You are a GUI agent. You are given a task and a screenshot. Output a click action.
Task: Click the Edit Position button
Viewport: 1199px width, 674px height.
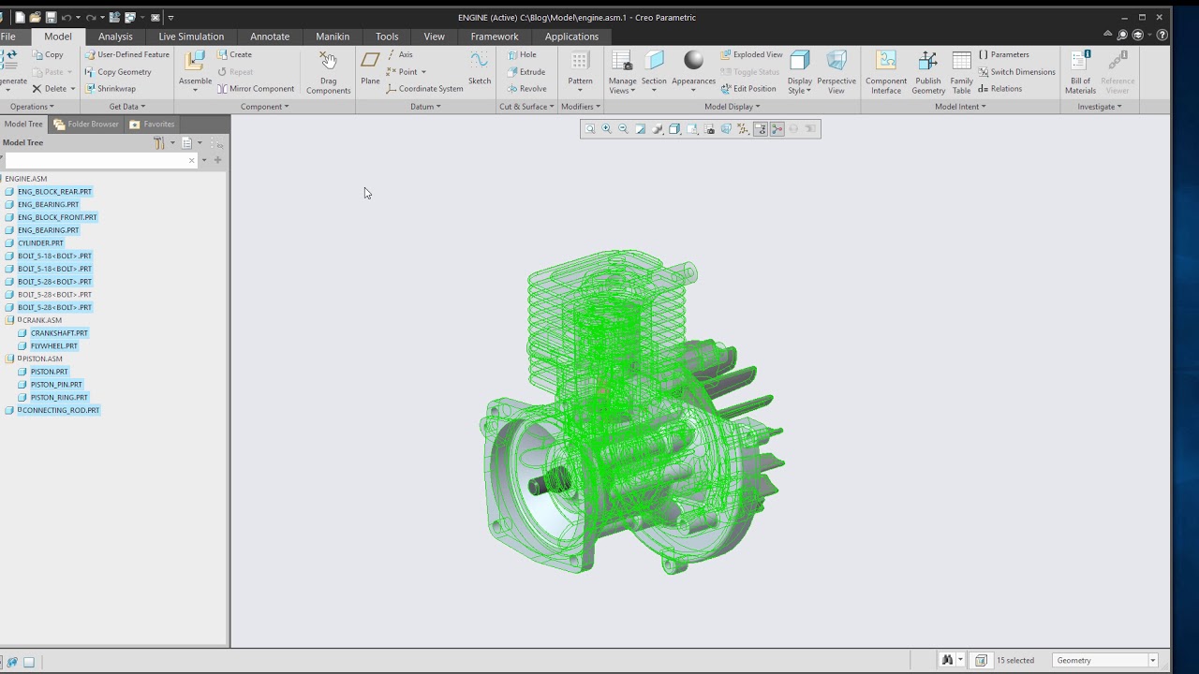tap(748, 89)
